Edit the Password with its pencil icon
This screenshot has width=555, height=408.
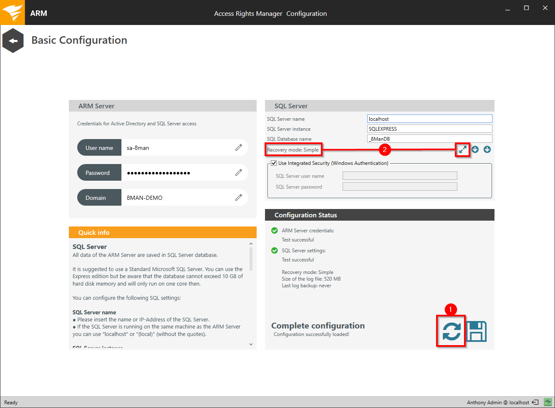pos(239,172)
